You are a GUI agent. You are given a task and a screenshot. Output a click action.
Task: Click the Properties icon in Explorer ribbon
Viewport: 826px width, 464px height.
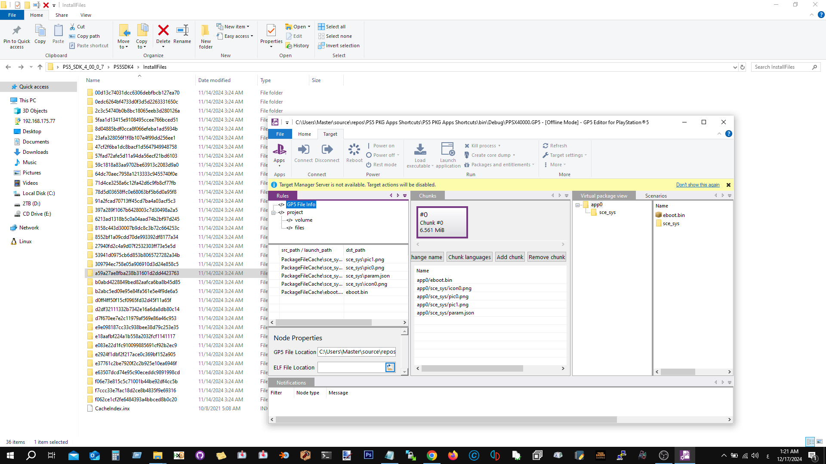click(x=271, y=30)
